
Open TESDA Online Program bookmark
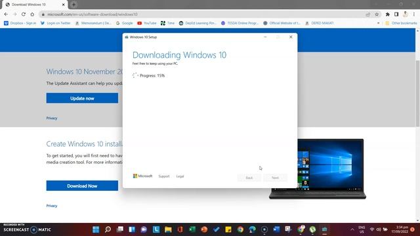(x=240, y=24)
